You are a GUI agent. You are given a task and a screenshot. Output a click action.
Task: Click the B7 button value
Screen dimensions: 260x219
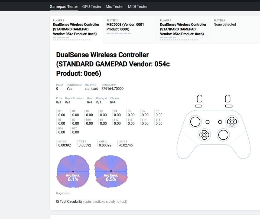159,115
